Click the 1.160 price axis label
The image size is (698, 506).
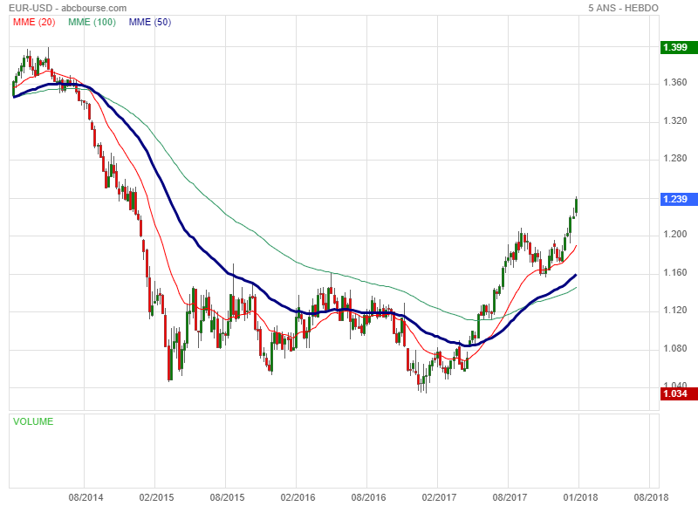click(x=675, y=272)
